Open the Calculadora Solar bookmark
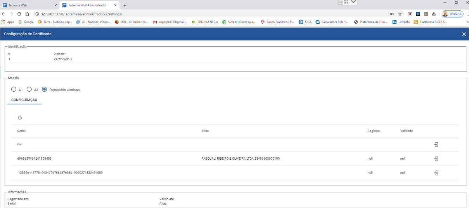Screen dimensions: 469x208 pyautogui.click(x=332, y=22)
